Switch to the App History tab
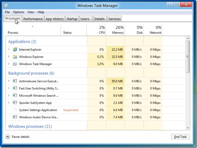 (55, 19)
